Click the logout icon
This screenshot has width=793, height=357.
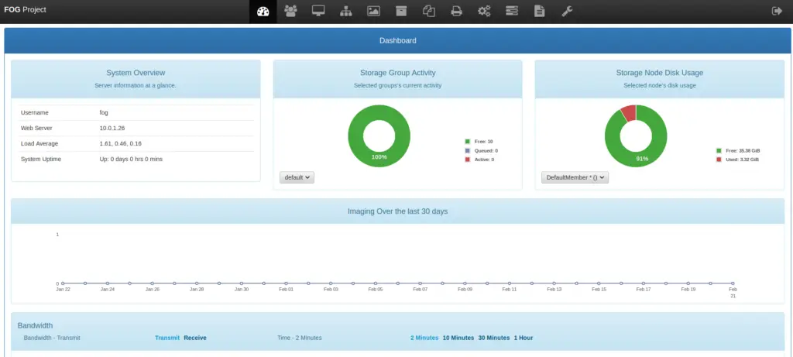[x=777, y=11]
